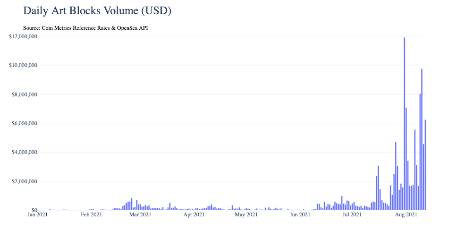Click the Aug 2021 x-axis label
Screen dimensions: 465x248
(406, 214)
